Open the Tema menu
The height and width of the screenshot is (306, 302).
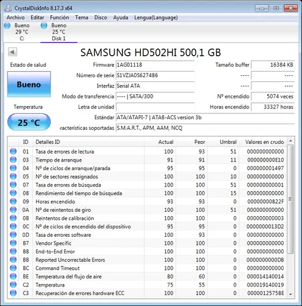tap(81, 18)
